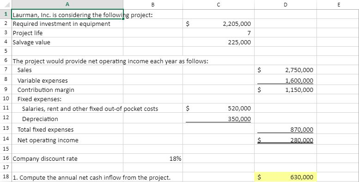Click the fill handle of cell A1
This screenshot has height=182, width=359.
[123, 19]
